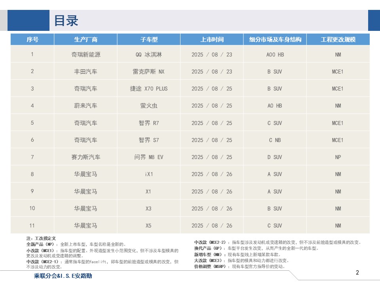Select the model cell "智界 R7"

(x=149, y=123)
